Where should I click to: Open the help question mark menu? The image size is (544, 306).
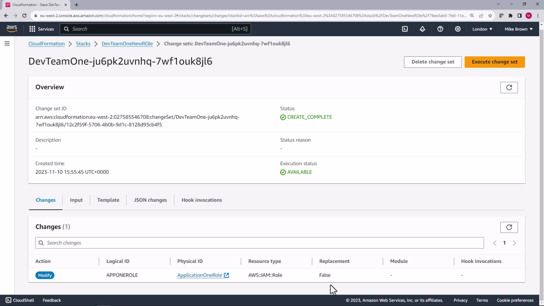click(x=440, y=29)
